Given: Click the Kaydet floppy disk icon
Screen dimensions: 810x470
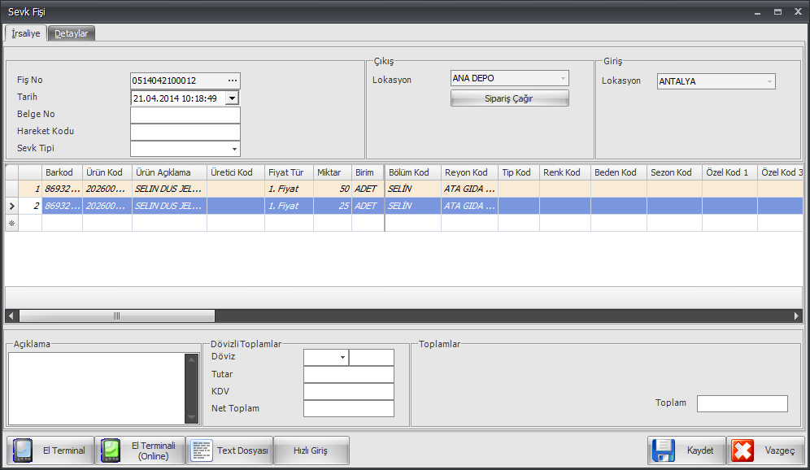Looking at the screenshot, I should [x=664, y=450].
